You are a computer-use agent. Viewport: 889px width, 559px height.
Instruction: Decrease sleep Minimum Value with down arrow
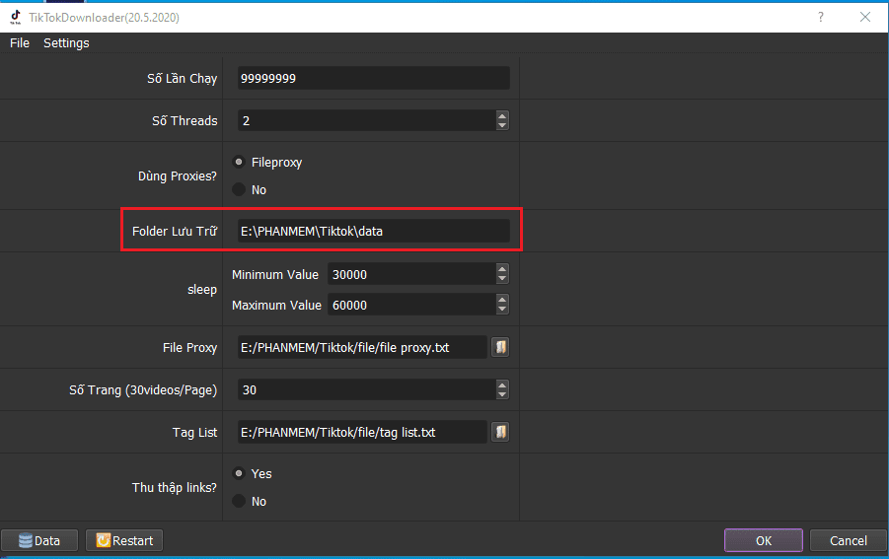coord(502,279)
